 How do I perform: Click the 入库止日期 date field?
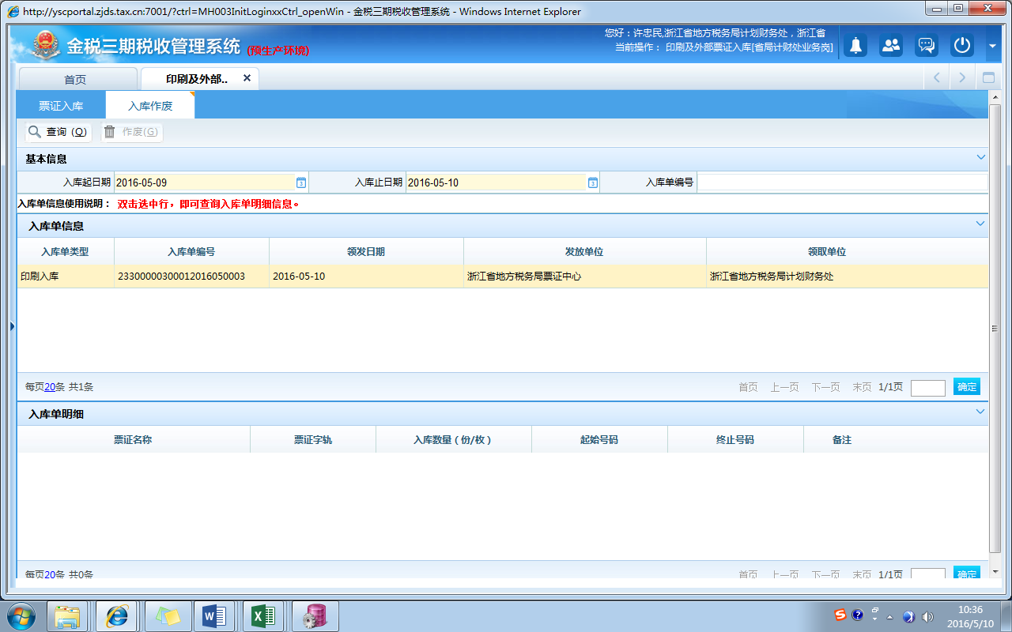[497, 182]
